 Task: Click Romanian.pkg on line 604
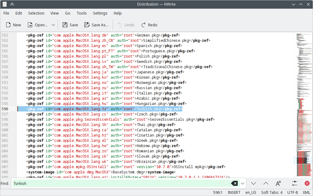pos(150,151)
